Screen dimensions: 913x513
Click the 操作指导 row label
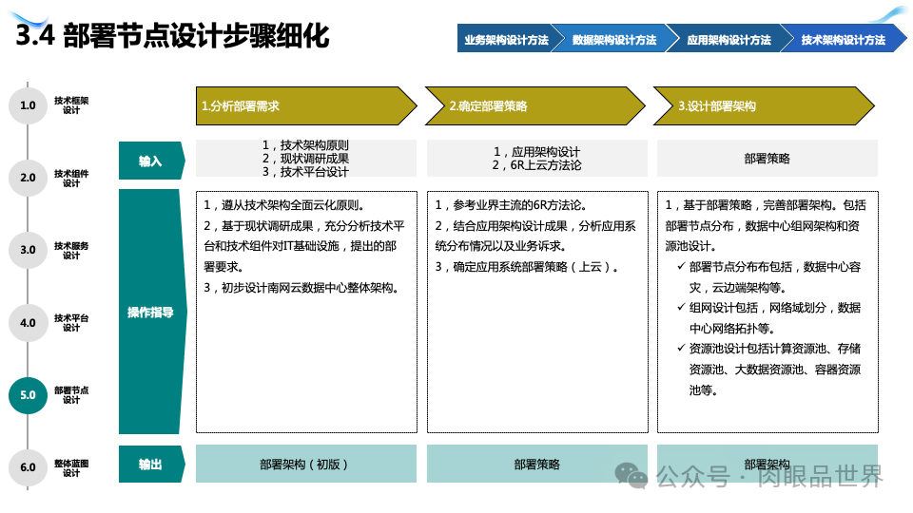[x=152, y=312]
